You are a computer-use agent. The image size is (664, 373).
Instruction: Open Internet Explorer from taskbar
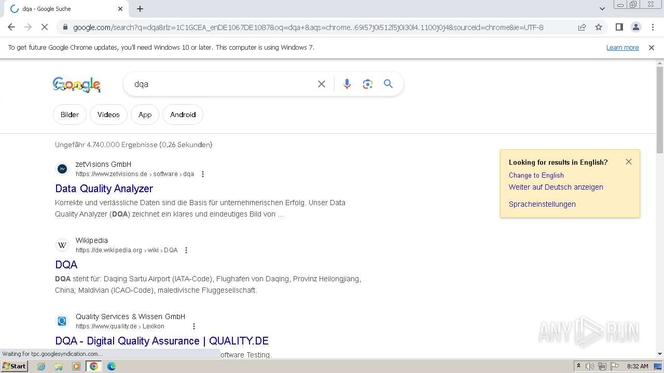click(x=41, y=366)
